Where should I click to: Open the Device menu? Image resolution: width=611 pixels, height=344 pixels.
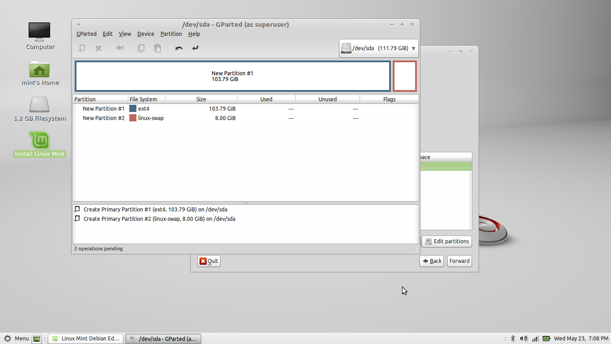point(145,34)
